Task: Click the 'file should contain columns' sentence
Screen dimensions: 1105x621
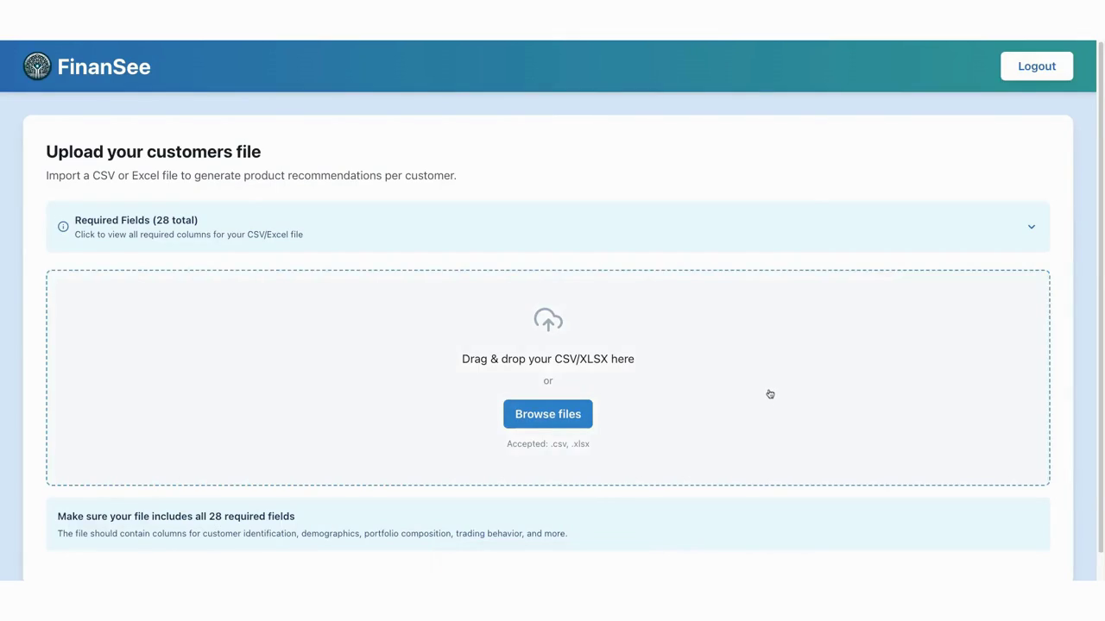Action: (x=313, y=533)
